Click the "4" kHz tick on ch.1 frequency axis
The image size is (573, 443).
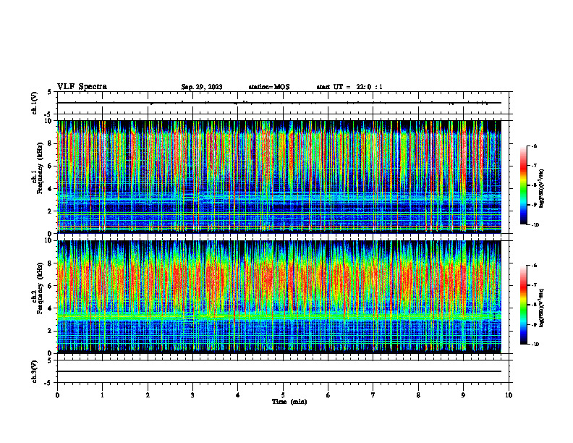[50, 189]
